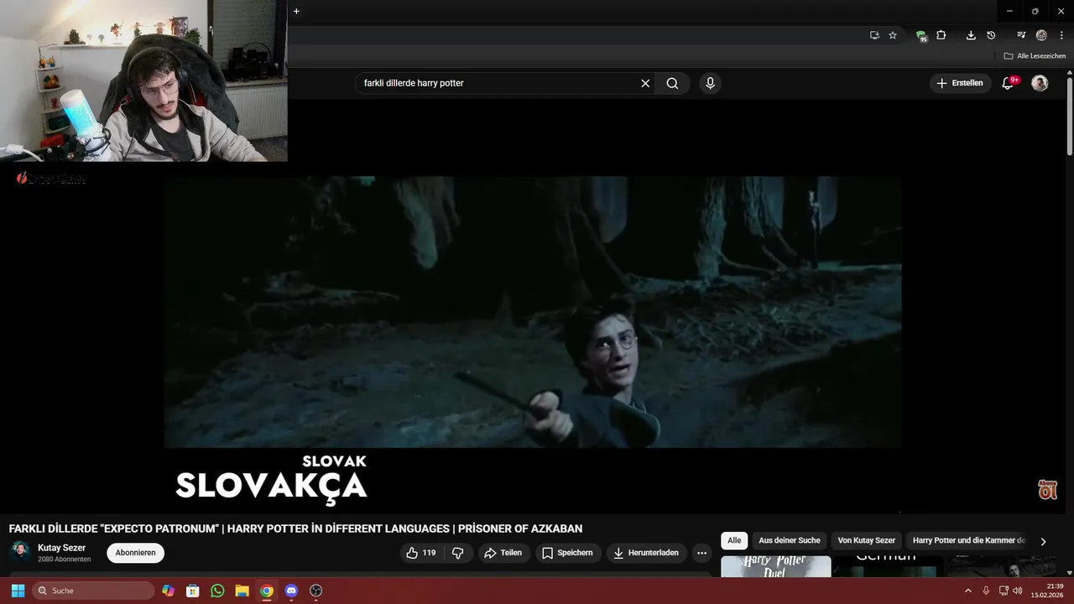Click the Speichern save button

click(567, 553)
